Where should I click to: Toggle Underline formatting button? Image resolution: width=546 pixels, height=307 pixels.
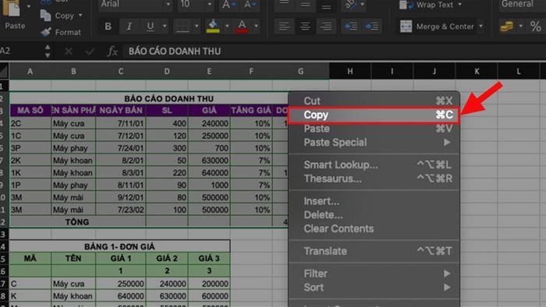(150, 26)
